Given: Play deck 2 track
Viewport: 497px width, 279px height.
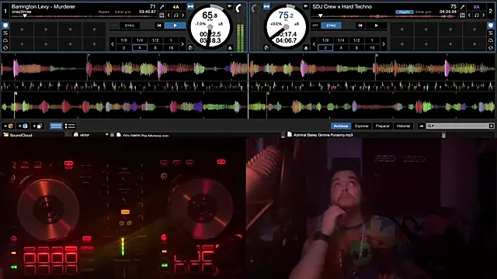Looking at the screenshot, I should tap(376, 26).
